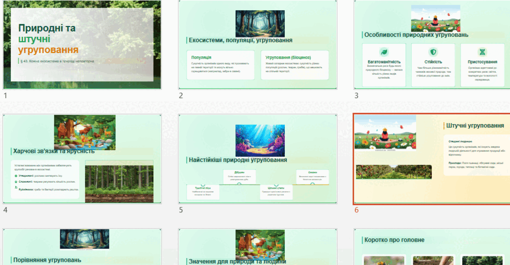Select slide "Харчові зв'язки та ярусність"
510x265 pixels.
click(x=82, y=159)
